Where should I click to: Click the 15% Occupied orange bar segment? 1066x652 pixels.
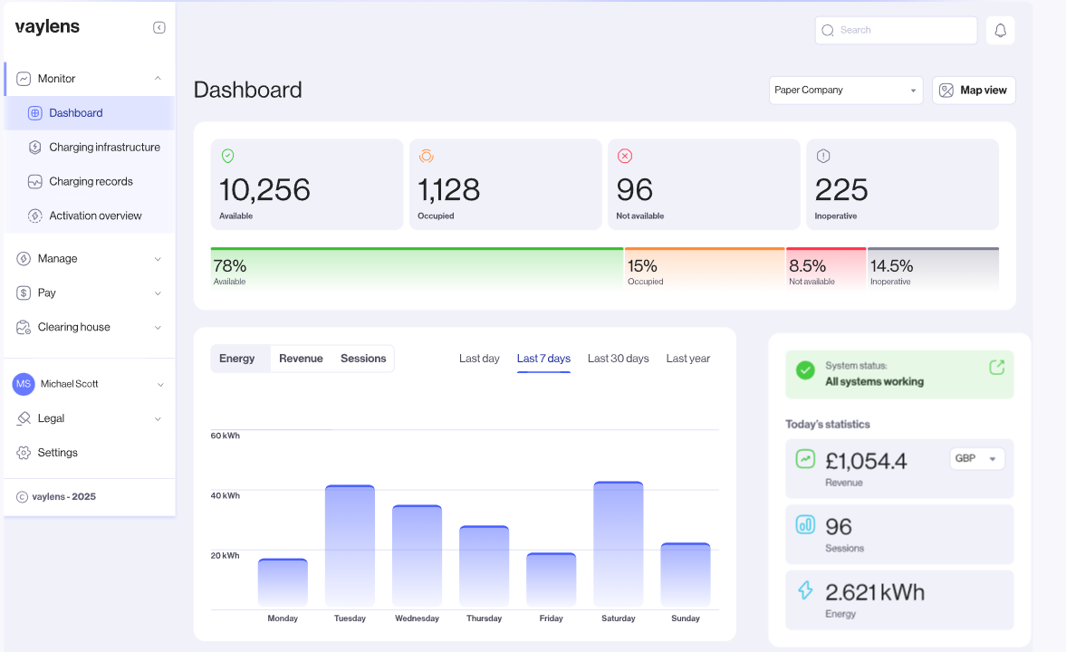pyautogui.click(x=705, y=269)
